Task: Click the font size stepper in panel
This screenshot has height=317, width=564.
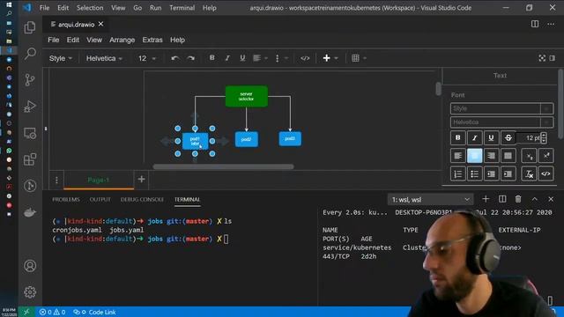Action: (x=544, y=137)
